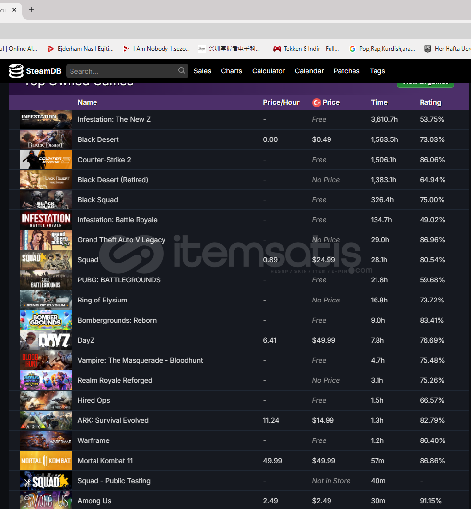Open a new browser tab

coord(31,10)
